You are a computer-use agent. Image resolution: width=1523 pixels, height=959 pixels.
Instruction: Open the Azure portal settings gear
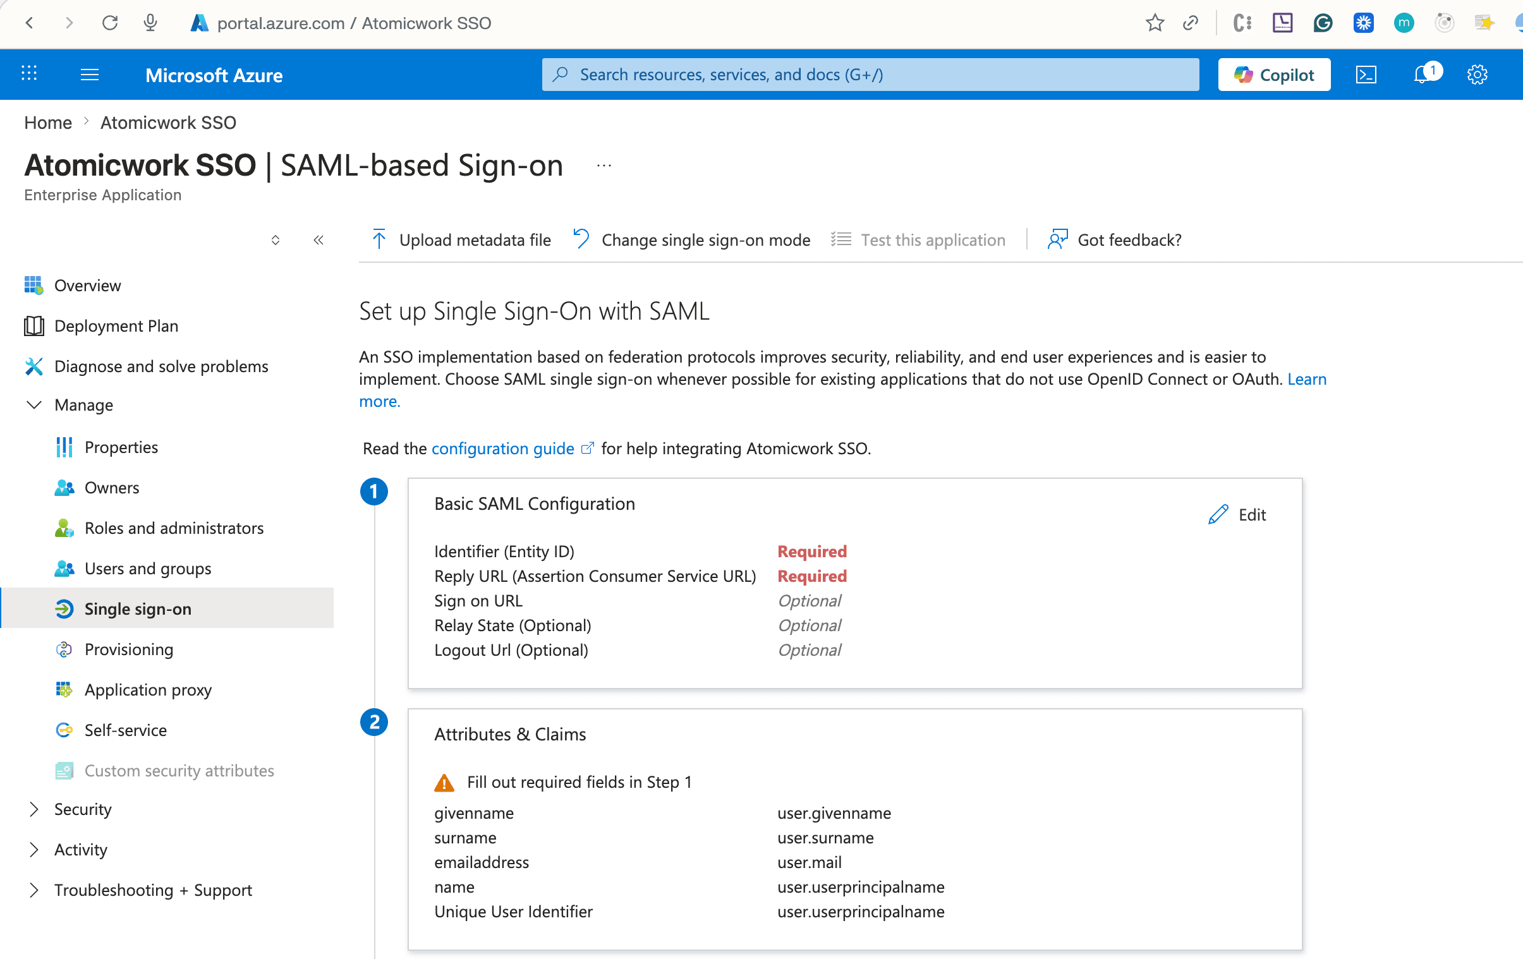pos(1477,75)
